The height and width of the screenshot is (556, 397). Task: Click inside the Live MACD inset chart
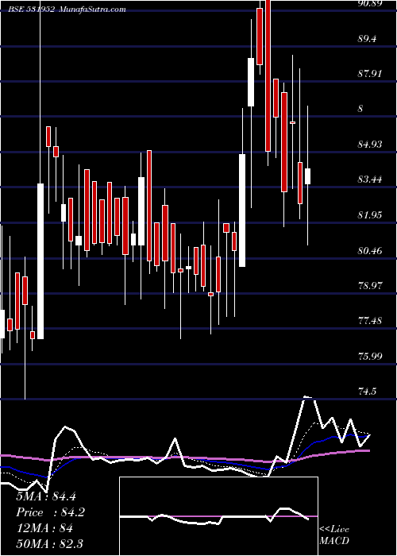click(x=218, y=516)
